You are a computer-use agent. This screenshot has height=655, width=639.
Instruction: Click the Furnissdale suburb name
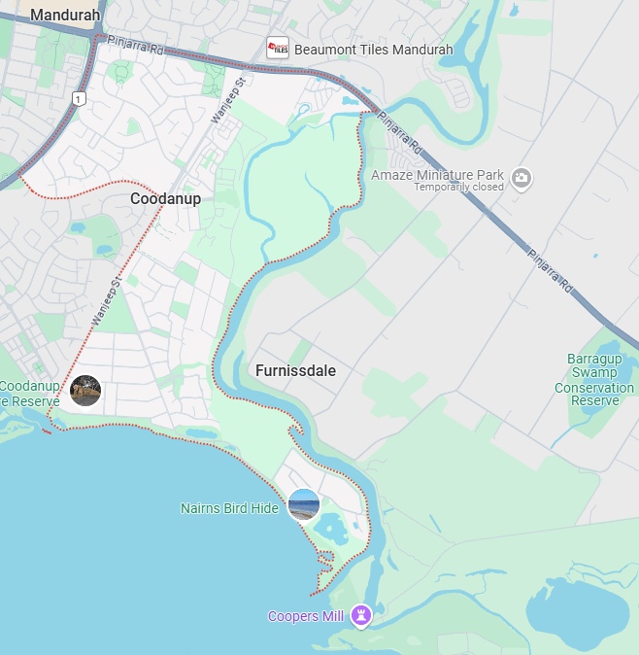pyautogui.click(x=295, y=370)
